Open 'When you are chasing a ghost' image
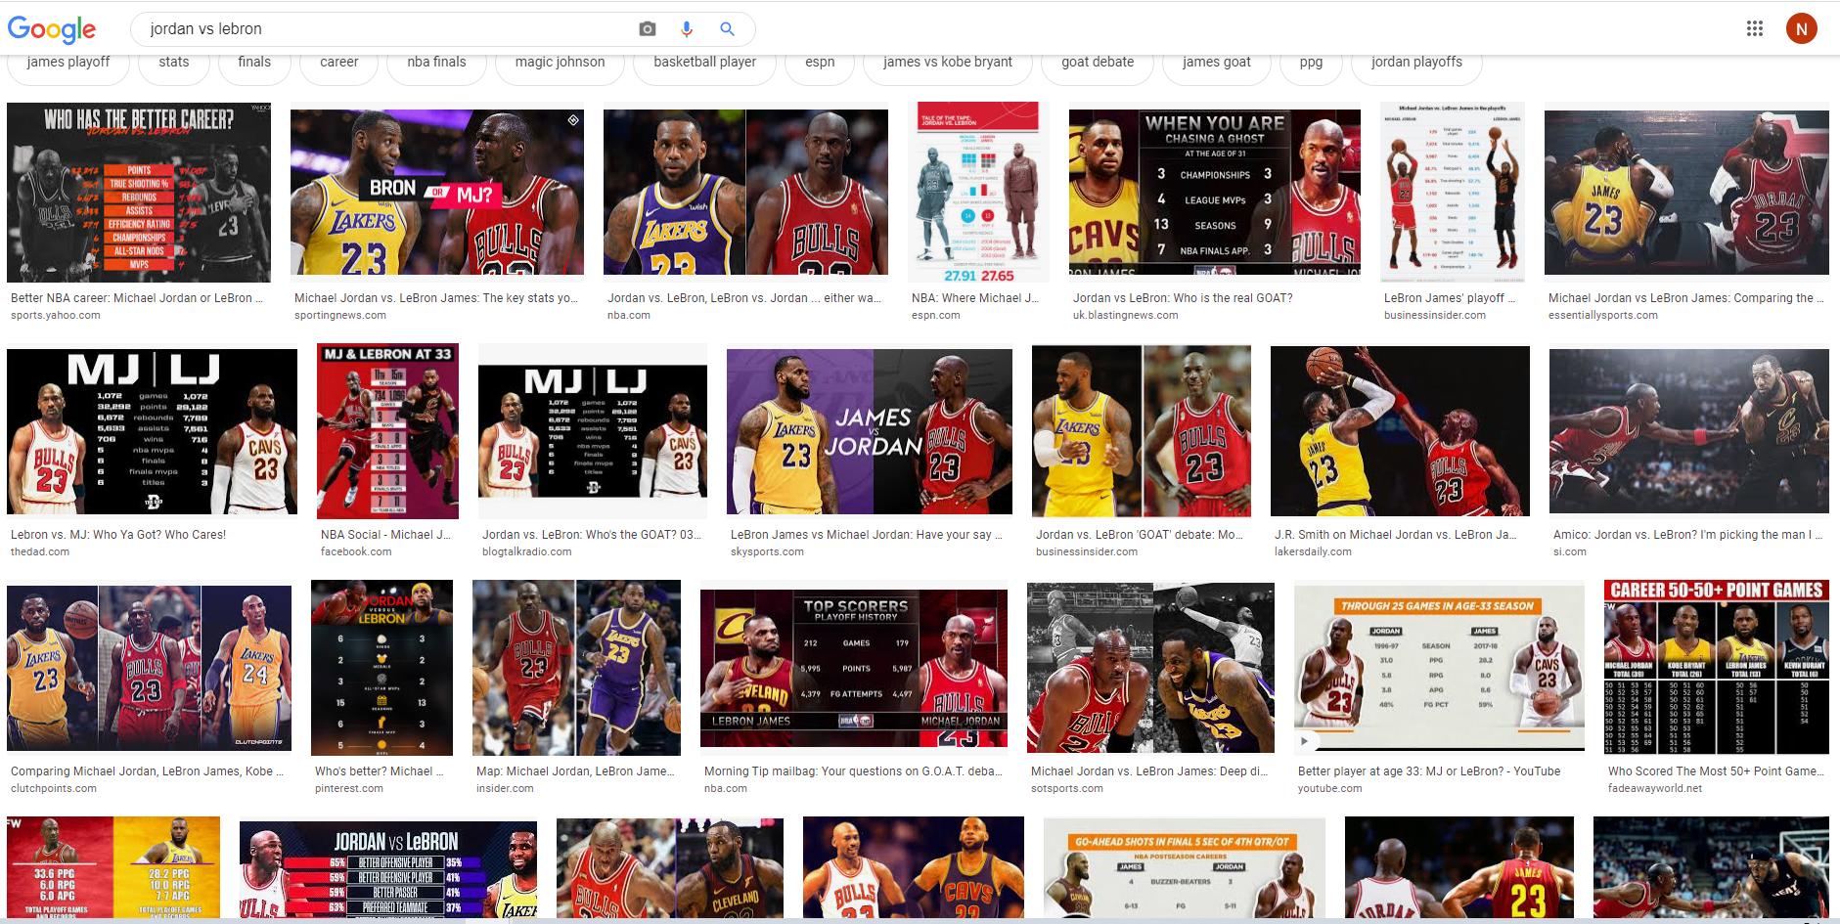Screen dimensions: 1840x924 coord(1215,193)
